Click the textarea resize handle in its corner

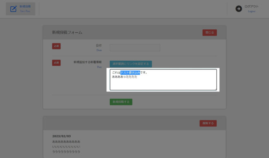(x=216, y=89)
